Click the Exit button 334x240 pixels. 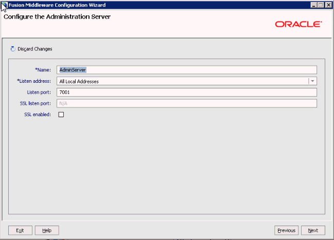[x=20, y=230]
